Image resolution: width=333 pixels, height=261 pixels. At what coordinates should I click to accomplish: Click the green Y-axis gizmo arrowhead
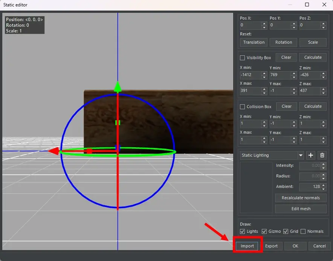tap(118, 87)
